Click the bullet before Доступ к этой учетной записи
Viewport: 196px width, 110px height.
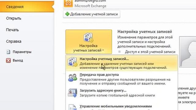tap(119, 52)
